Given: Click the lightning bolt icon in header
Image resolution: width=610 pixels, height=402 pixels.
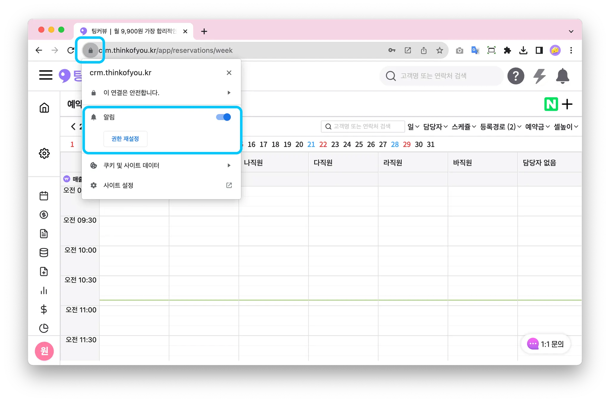Looking at the screenshot, I should (539, 76).
